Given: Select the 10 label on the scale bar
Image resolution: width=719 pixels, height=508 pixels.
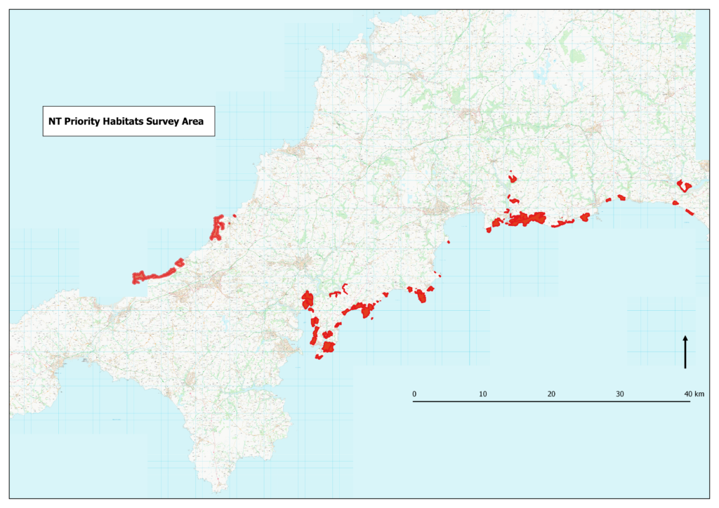Looking at the screenshot, I should point(483,394).
